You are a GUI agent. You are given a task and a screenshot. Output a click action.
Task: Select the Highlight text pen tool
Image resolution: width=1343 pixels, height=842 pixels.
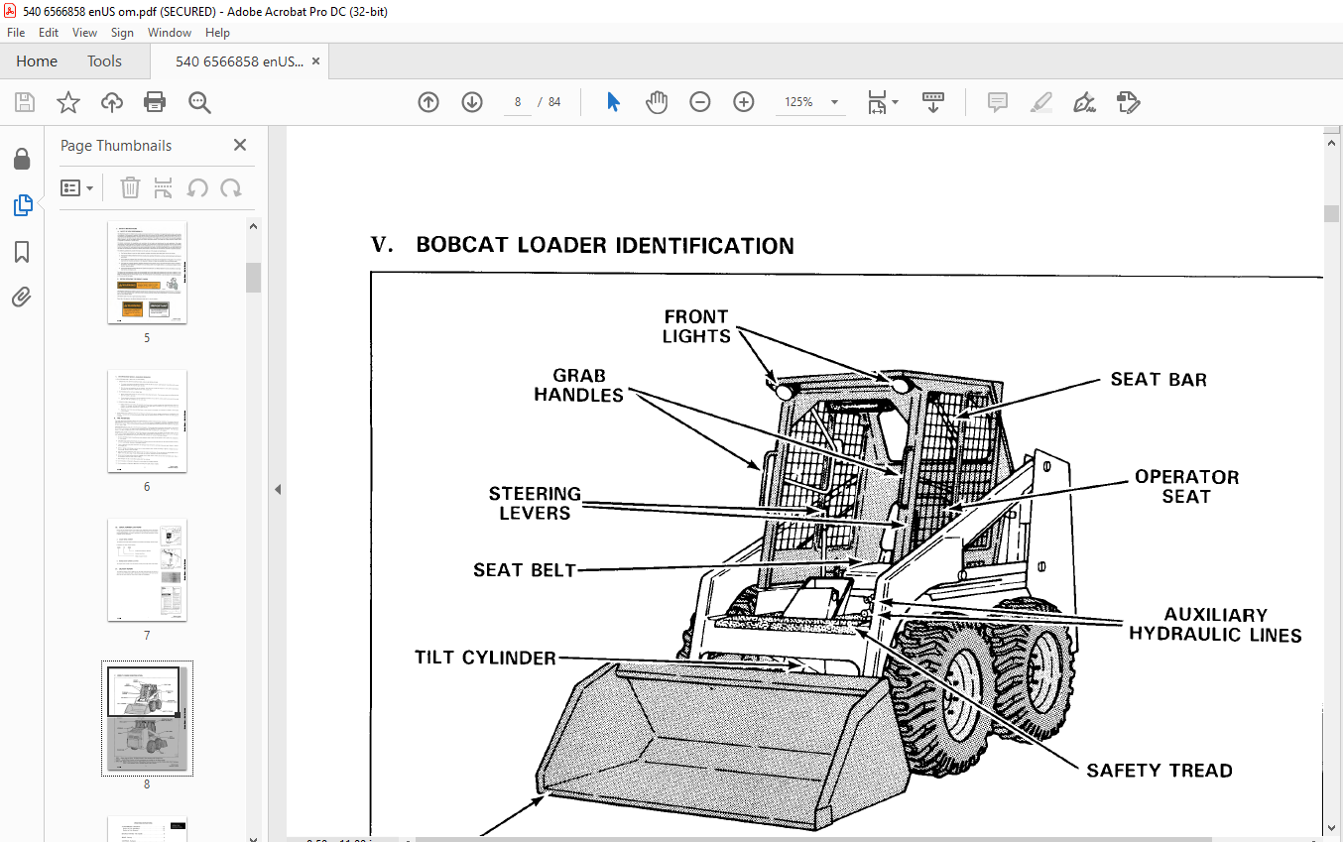1041,102
